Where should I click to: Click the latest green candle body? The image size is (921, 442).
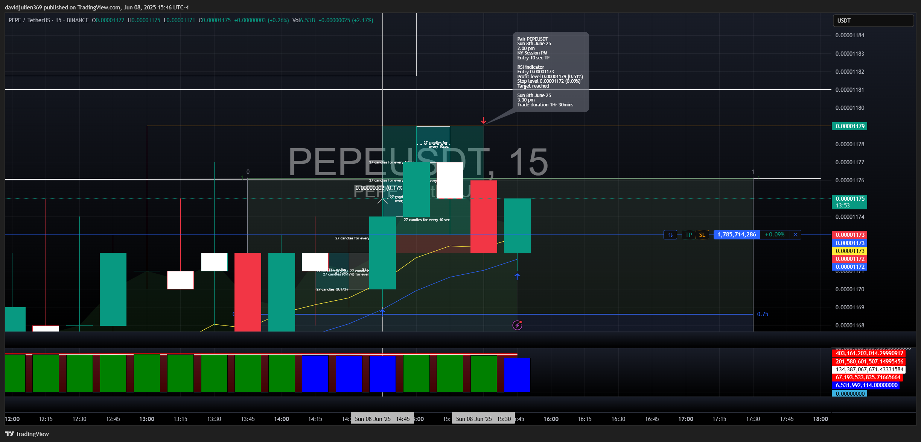pos(517,226)
